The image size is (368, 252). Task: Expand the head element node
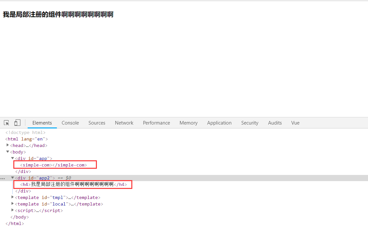pos(7,145)
